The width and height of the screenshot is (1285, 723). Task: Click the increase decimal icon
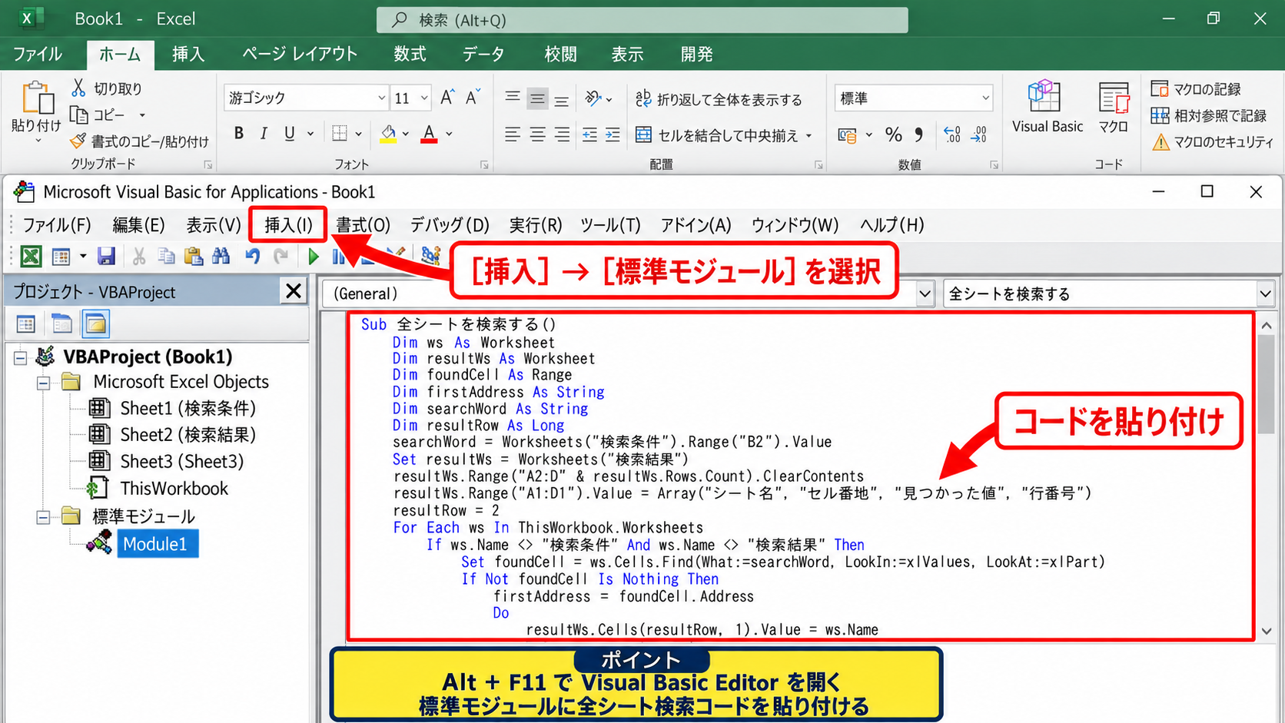click(x=952, y=135)
